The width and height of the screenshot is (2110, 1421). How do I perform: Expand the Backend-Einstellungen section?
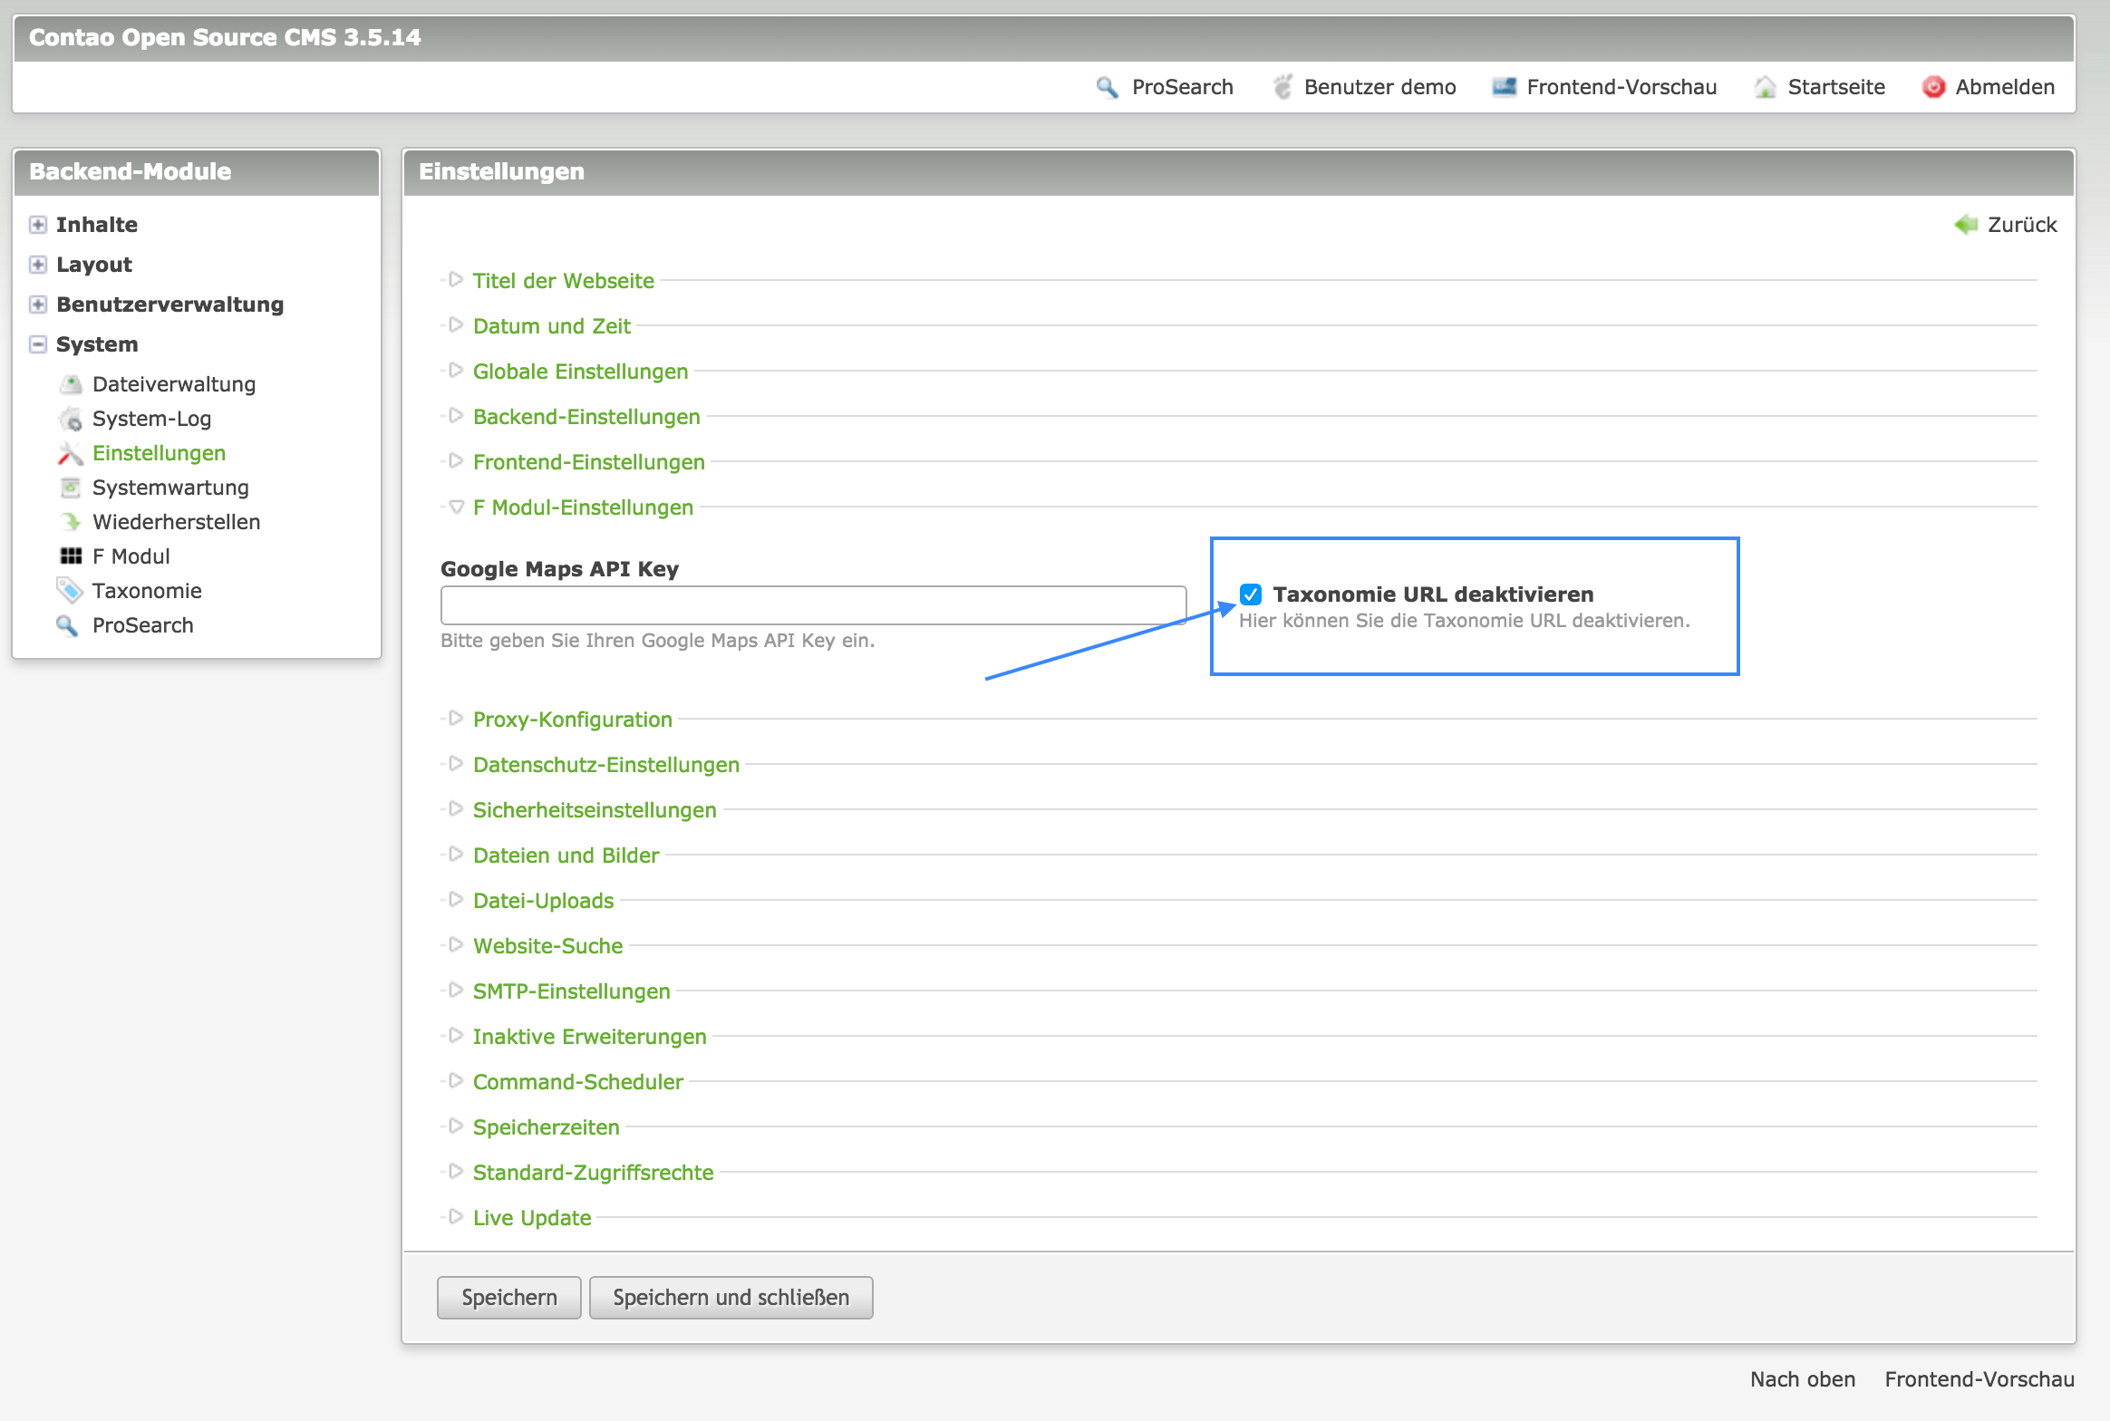(x=586, y=417)
